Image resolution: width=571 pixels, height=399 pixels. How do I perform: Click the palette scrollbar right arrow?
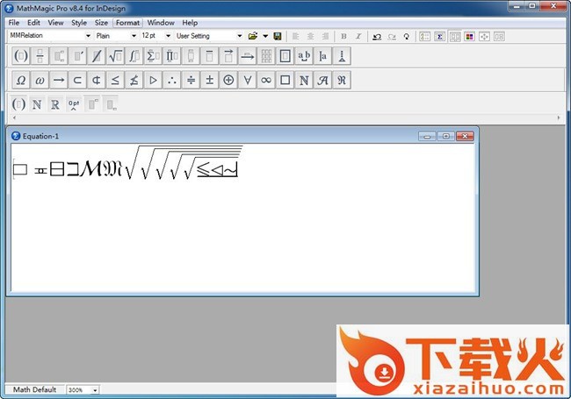(558, 118)
